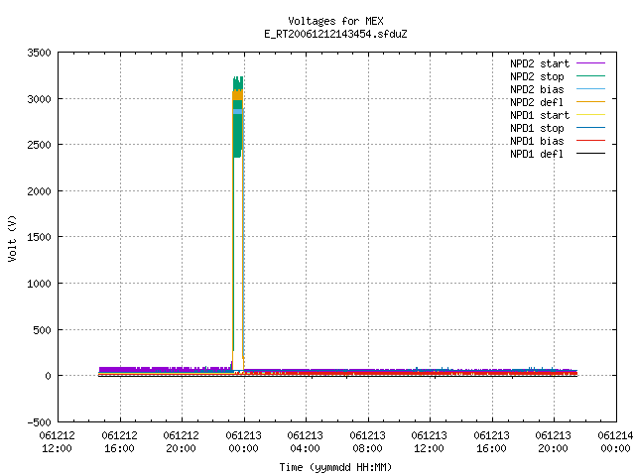Click the 061213 00:00 x-axis label
Screen dimensions: 635x476
[243, 442]
